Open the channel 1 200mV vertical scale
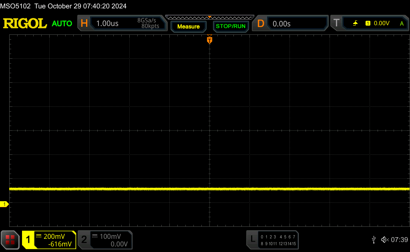 point(54,236)
